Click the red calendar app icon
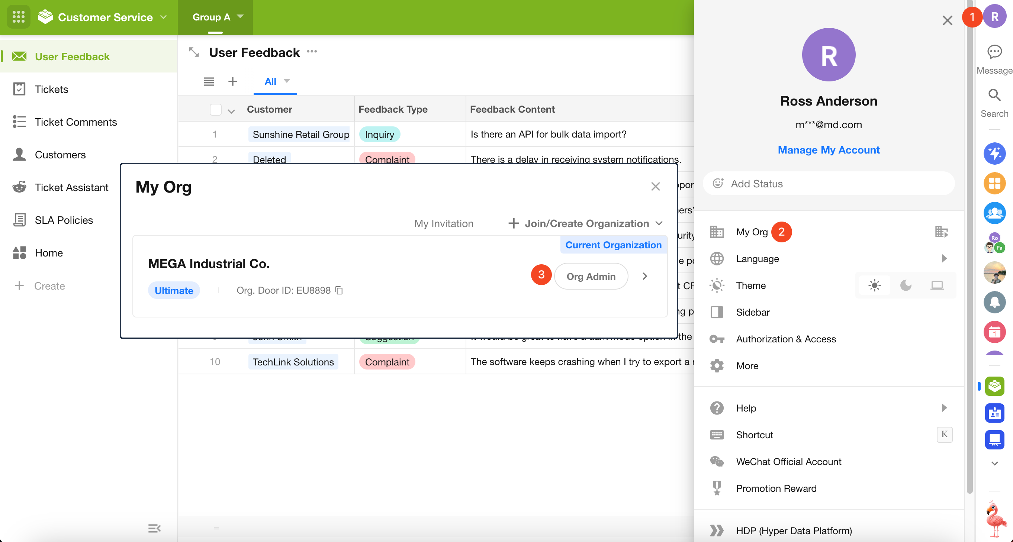Image resolution: width=1013 pixels, height=542 pixels. pyautogui.click(x=994, y=332)
